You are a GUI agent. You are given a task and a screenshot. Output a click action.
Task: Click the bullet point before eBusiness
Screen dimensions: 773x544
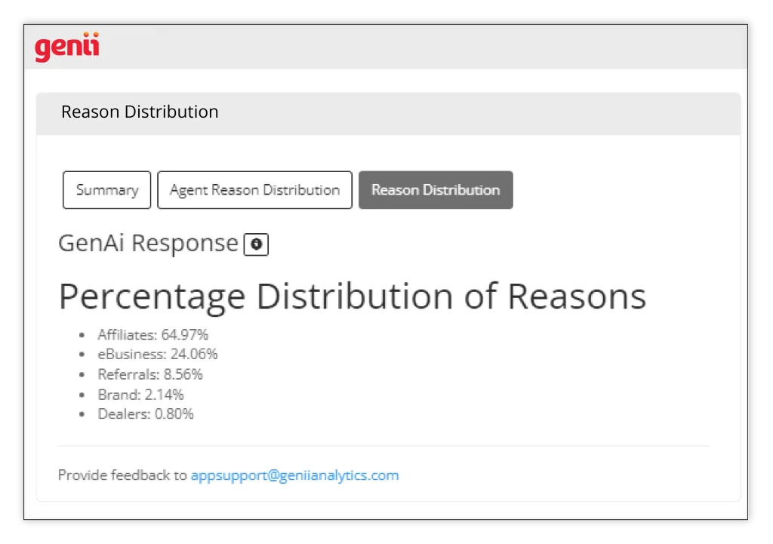point(82,355)
